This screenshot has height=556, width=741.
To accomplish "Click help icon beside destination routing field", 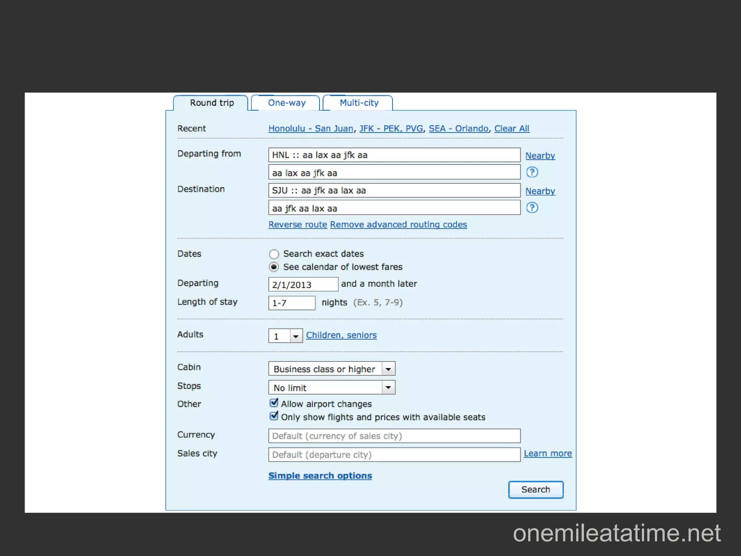I will click(532, 208).
